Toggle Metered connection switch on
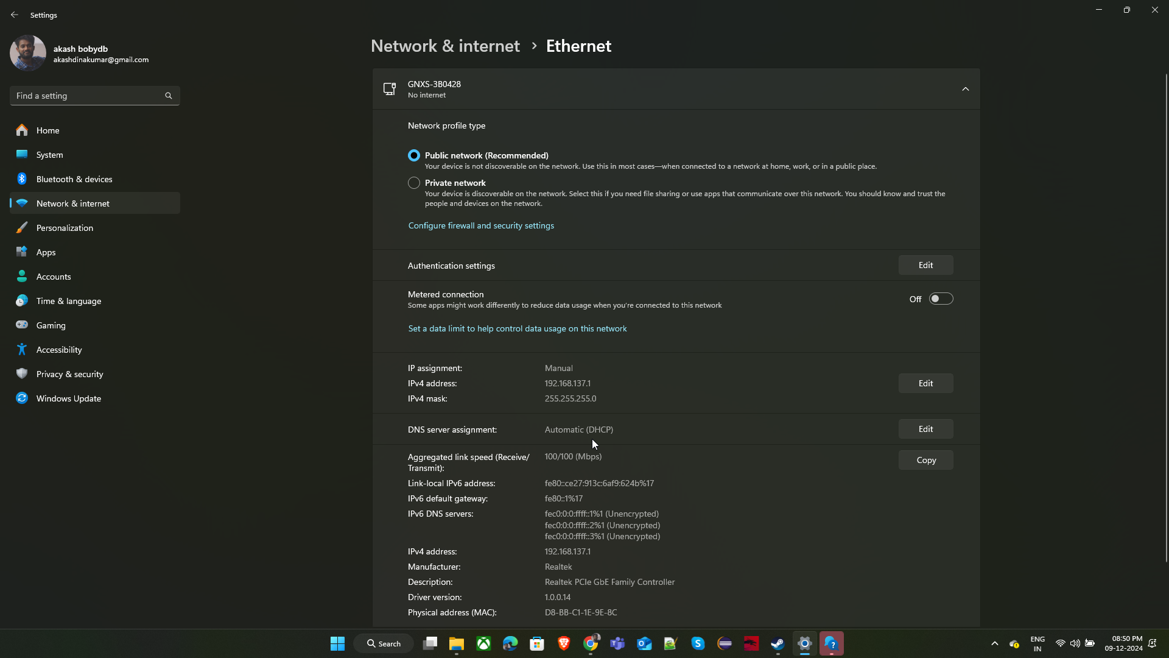This screenshot has height=658, width=1169. (x=941, y=299)
